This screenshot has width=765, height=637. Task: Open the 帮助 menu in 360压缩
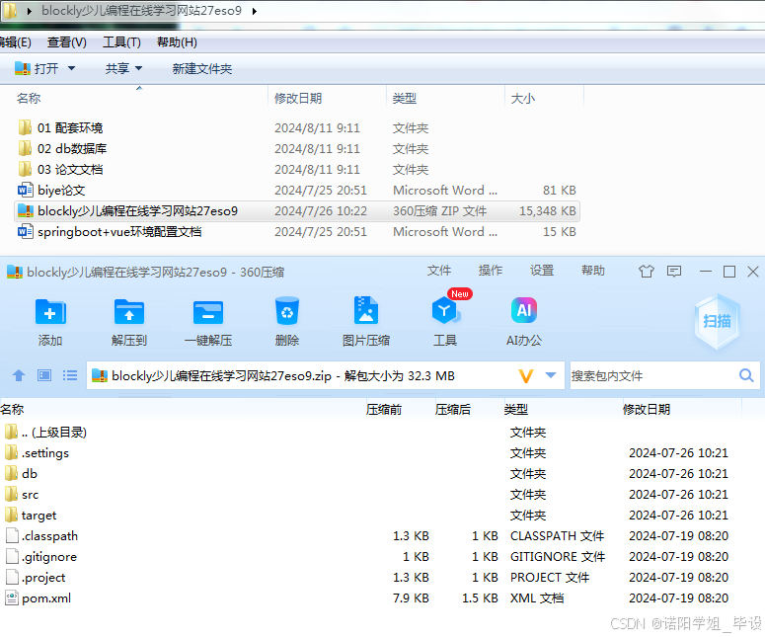click(x=593, y=271)
